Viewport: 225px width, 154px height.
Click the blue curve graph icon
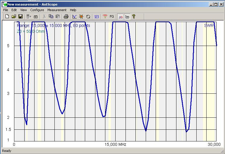coord(75,17)
